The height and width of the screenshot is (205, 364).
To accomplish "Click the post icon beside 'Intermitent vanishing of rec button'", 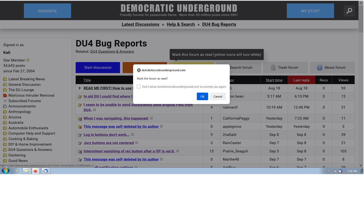I will pos(80,151).
